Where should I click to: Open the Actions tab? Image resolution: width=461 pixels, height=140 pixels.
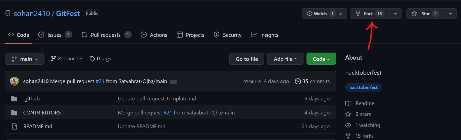[154, 35]
